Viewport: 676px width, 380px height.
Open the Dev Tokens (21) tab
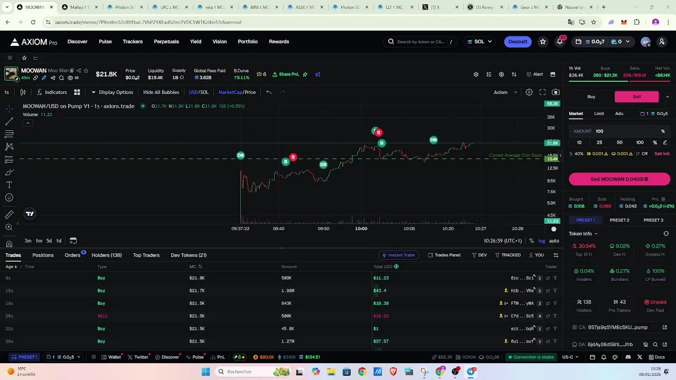tap(189, 255)
